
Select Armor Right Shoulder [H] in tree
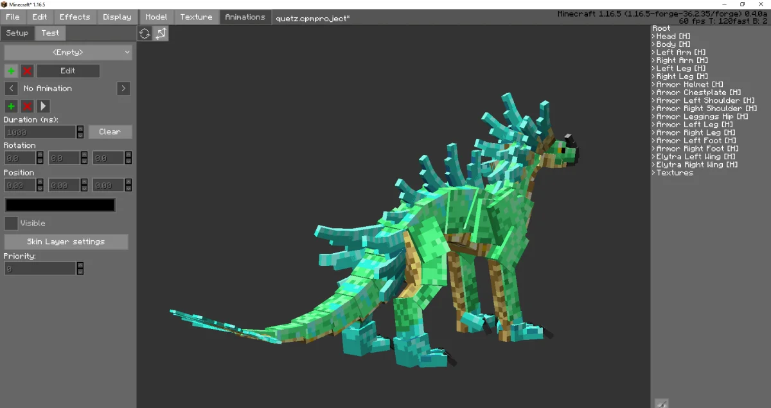coord(707,109)
